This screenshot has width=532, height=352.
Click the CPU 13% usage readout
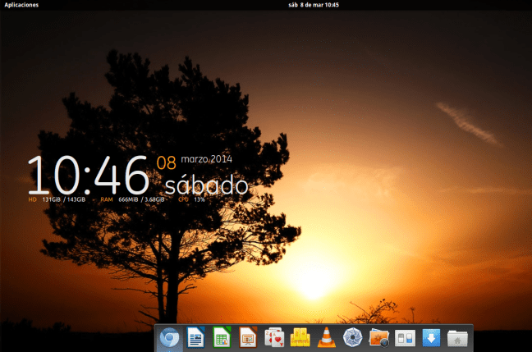pos(191,199)
